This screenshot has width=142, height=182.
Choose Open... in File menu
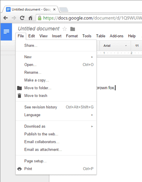tap(56, 65)
